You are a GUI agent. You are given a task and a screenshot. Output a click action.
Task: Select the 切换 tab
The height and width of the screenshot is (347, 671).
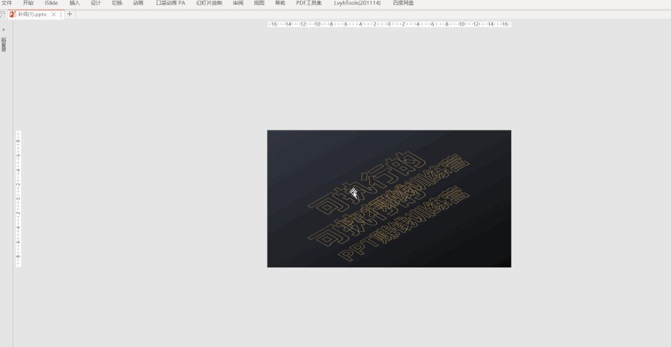click(117, 3)
